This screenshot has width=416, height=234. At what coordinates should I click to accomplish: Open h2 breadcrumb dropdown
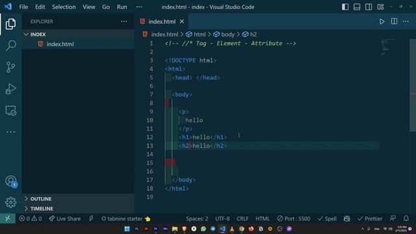[250, 34]
